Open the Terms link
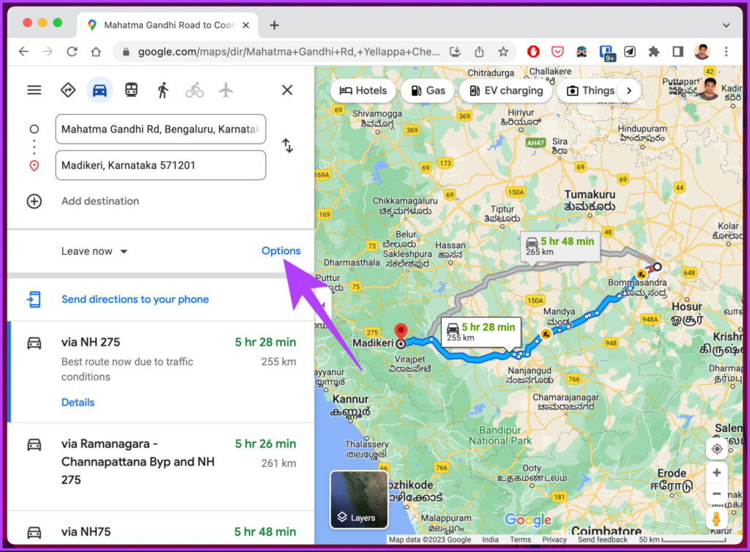 tap(521, 540)
